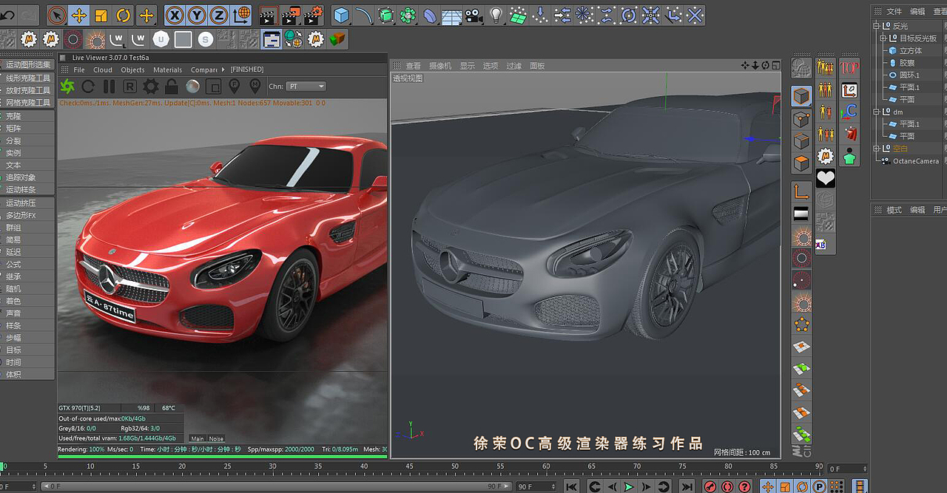Open the MoGraph cloner green icon

point(407,15)
